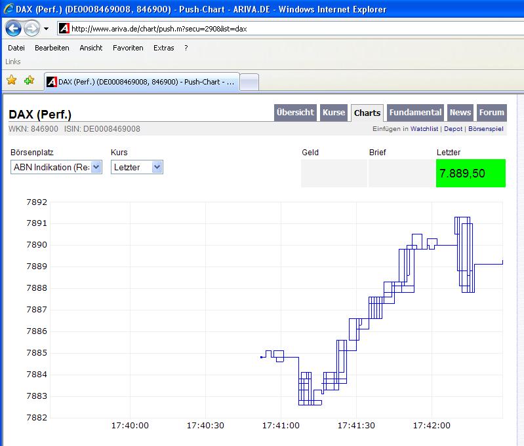Switch to the Übersicht tab
The height and width of the screenshot is (446, 524).
295,113
